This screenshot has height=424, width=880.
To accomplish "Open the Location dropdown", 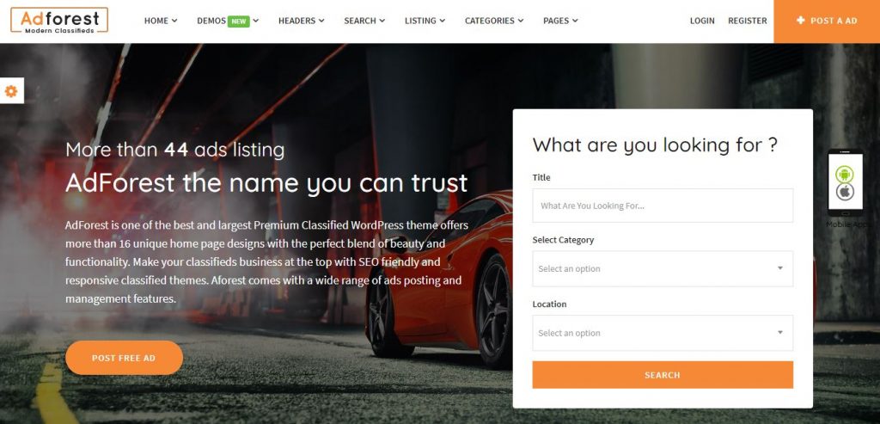I will [x=663, y=333].
